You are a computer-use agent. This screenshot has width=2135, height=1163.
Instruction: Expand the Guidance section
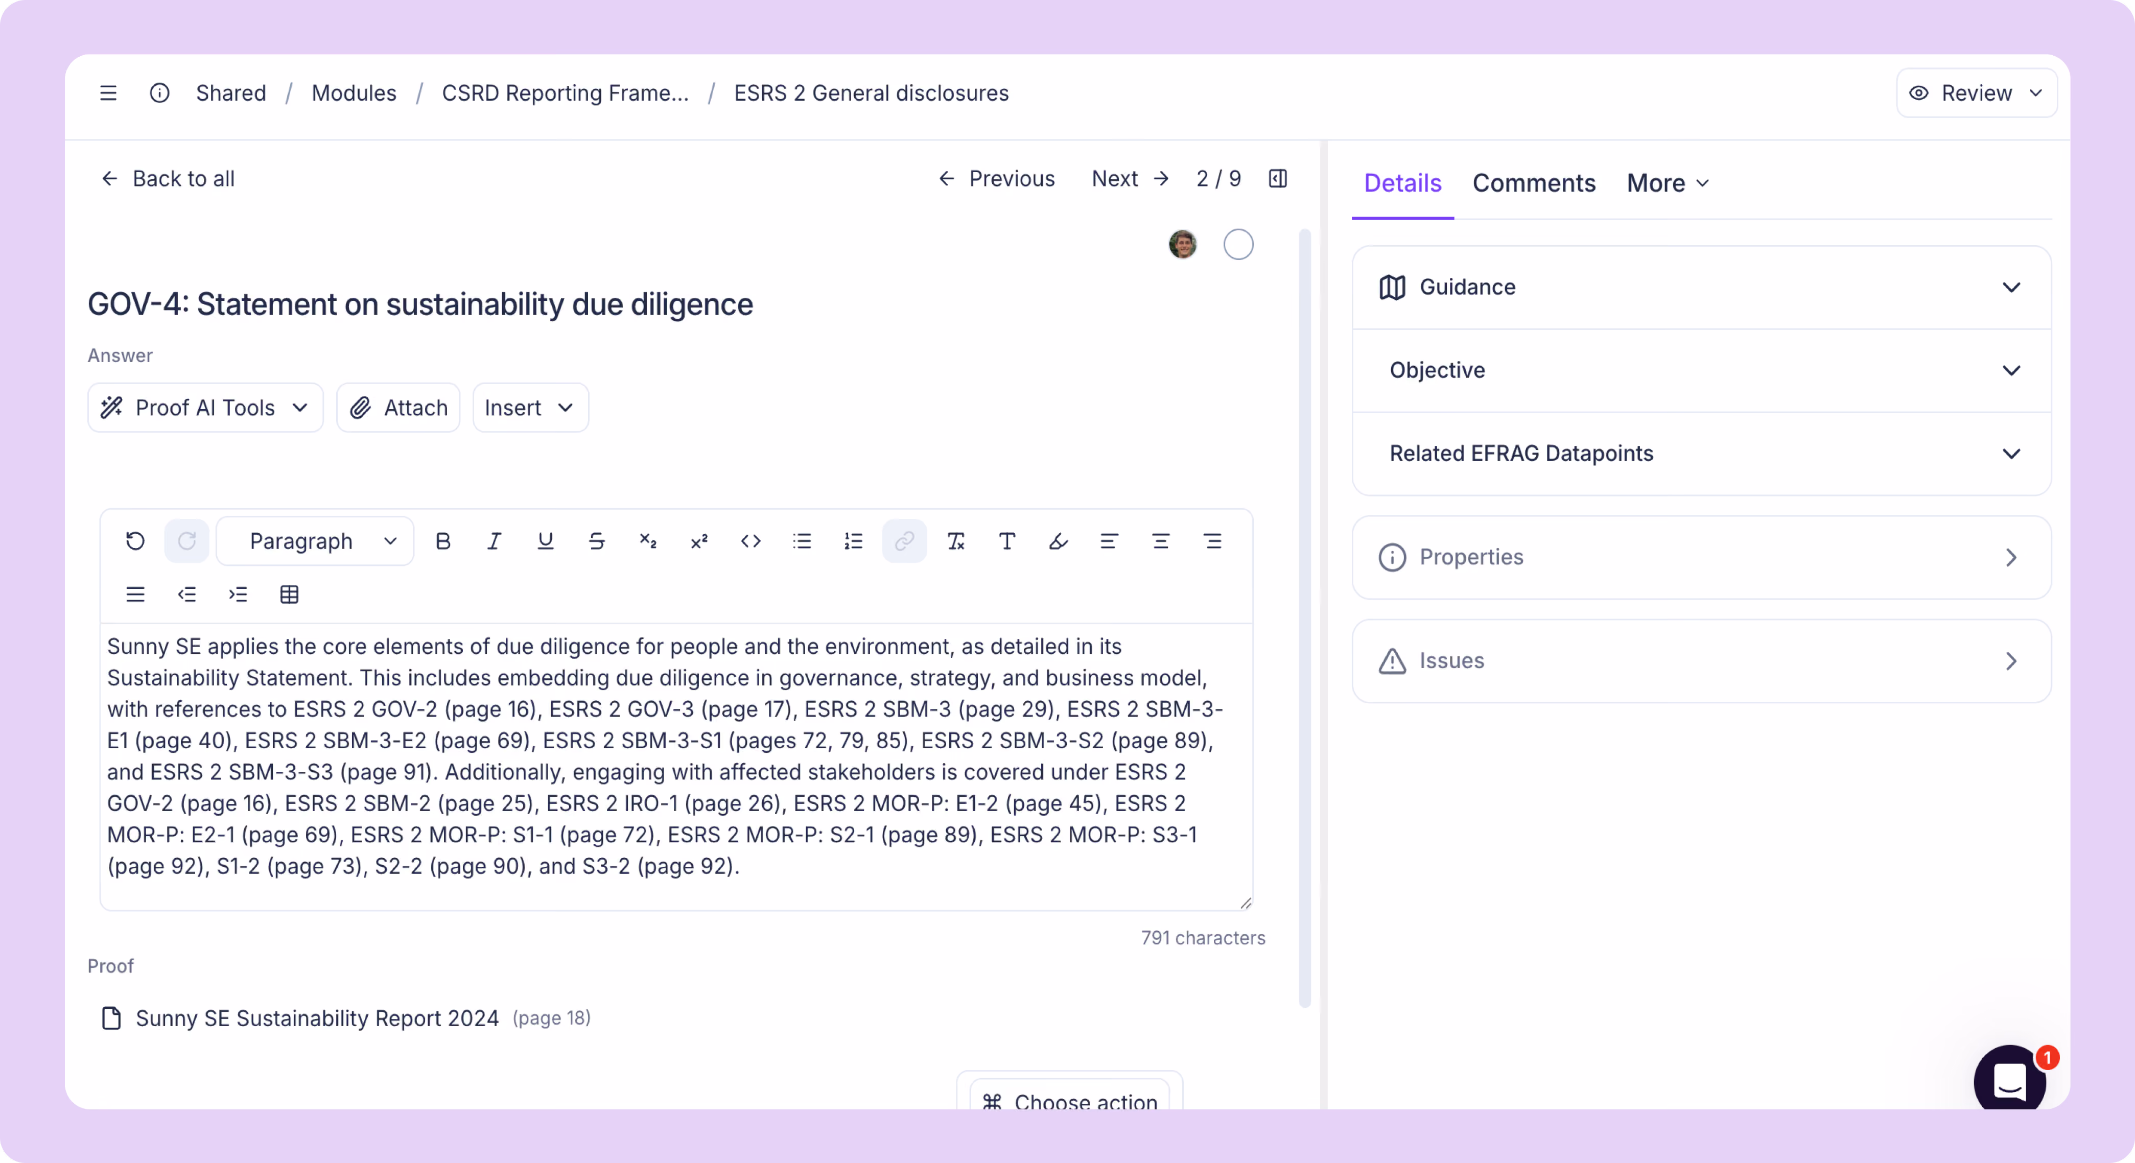[1702, 288]
